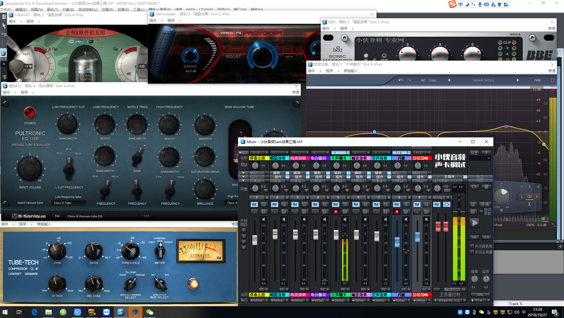Screen dimensions: 564x318
Task: Check the 关闭音轨组 checkbox
Action: click(x=472, y=246)
